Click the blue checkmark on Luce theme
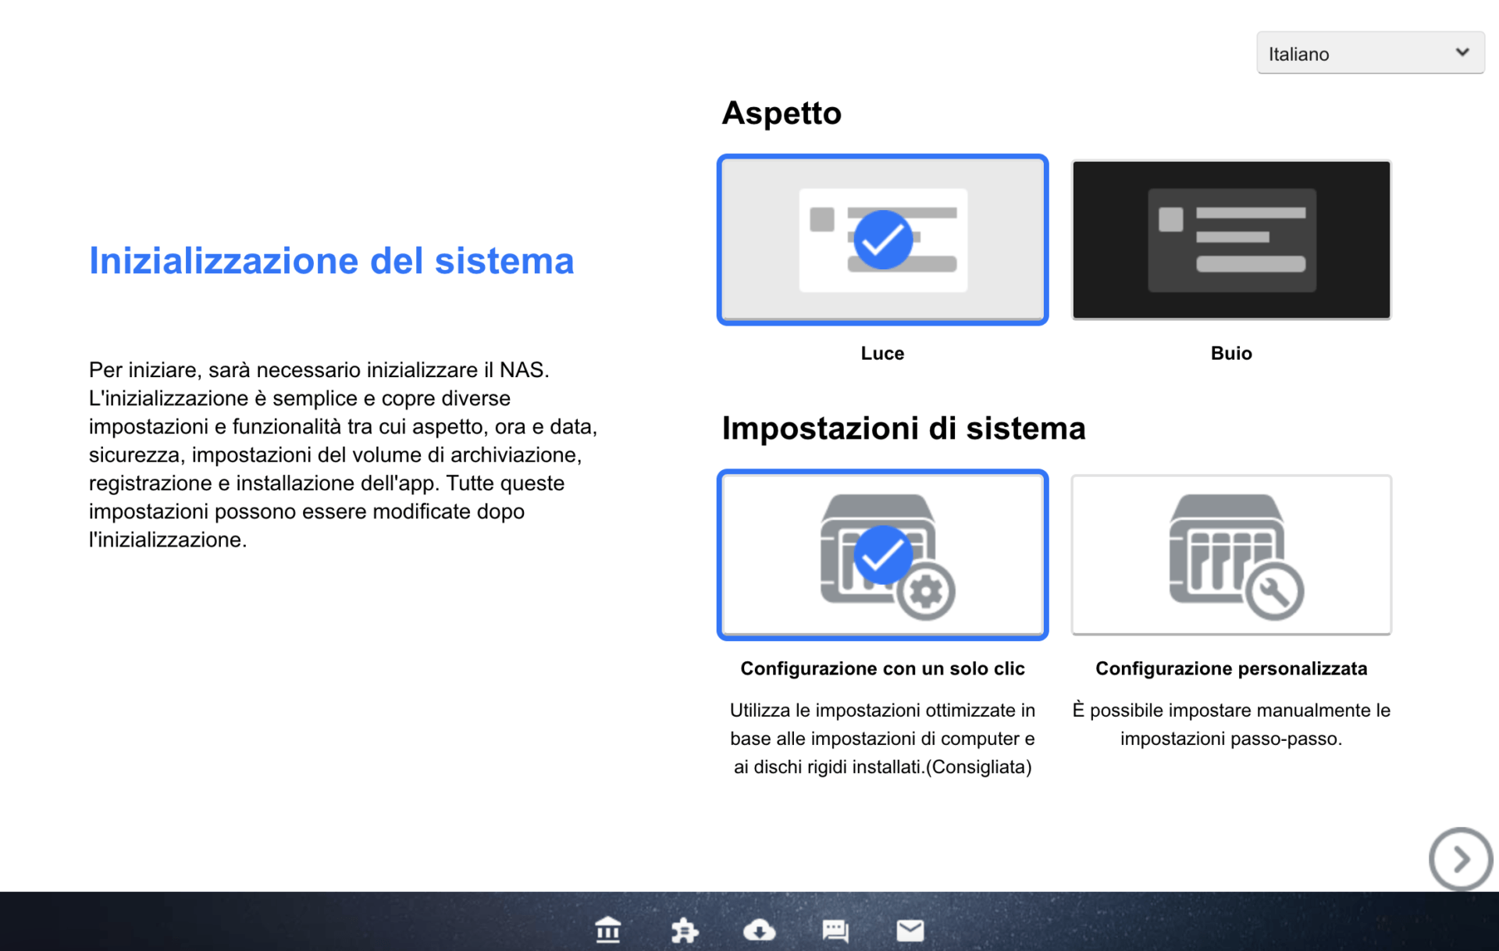This screenshot has height=951, width=1499. click(882, 240)
